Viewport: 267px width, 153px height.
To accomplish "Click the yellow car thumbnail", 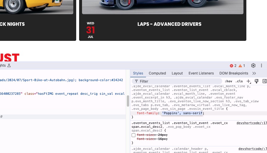I will (37, 7).
